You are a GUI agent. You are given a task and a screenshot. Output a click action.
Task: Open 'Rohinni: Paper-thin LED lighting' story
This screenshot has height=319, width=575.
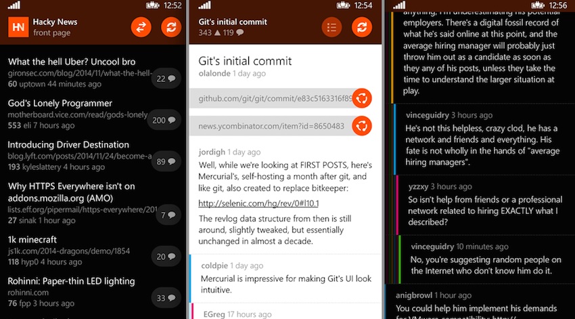click(72, 281)
